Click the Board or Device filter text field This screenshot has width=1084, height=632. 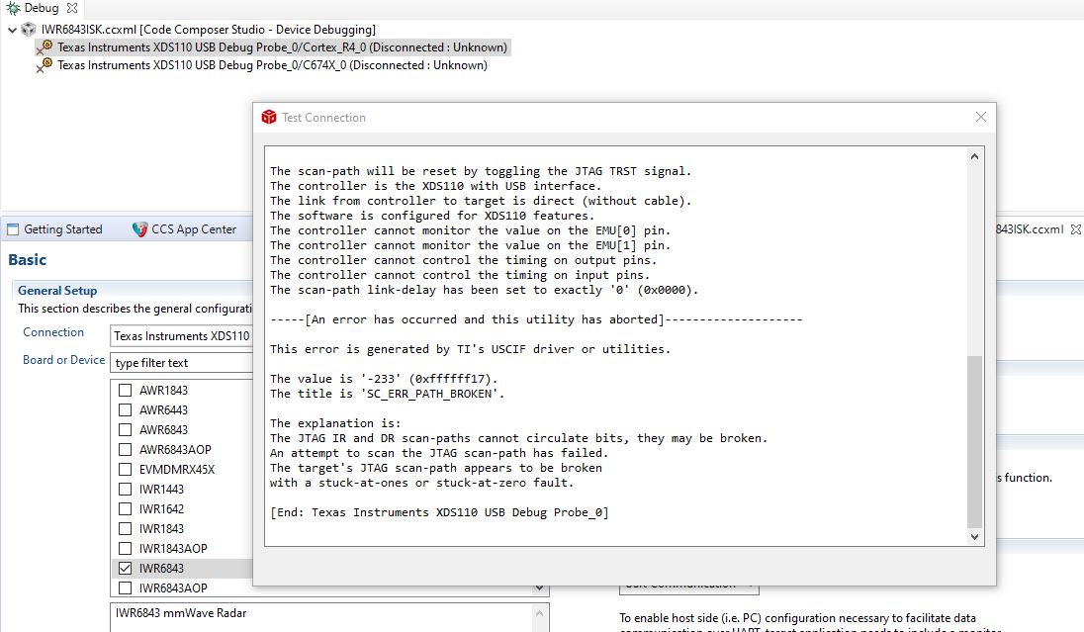coord(181,363)
